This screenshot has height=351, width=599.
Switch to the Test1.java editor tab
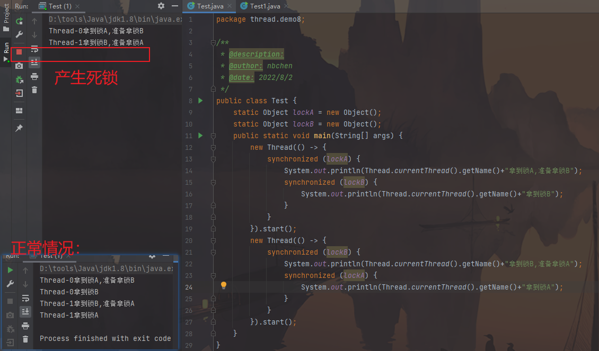point(261,6)
